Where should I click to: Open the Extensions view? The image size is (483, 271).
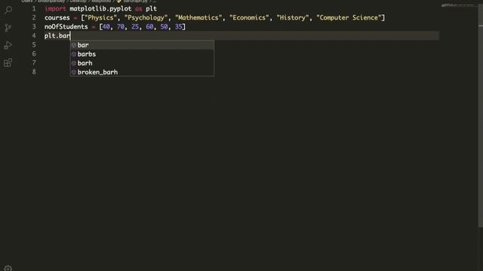(x=8, y=63)
